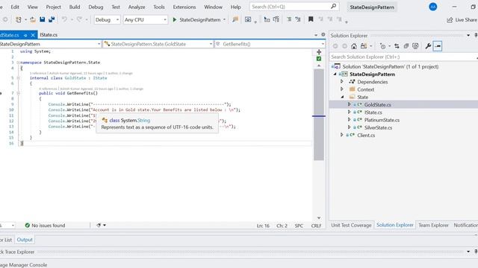This screenshot has height=268, width=478.
Task: Click the Save (single floppy disk) toolbar icon
Action: point(43,19)
